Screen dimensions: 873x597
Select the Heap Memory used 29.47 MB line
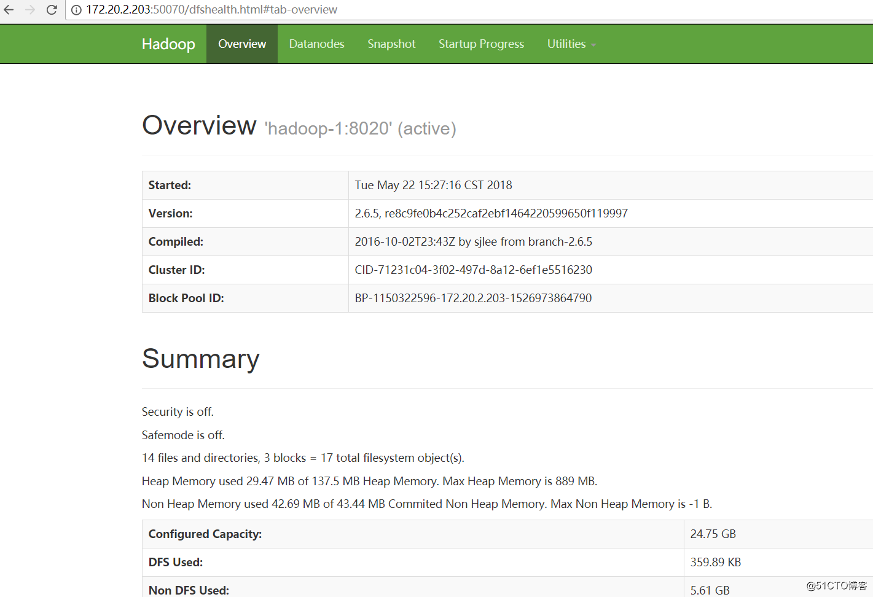coord(369,481)
